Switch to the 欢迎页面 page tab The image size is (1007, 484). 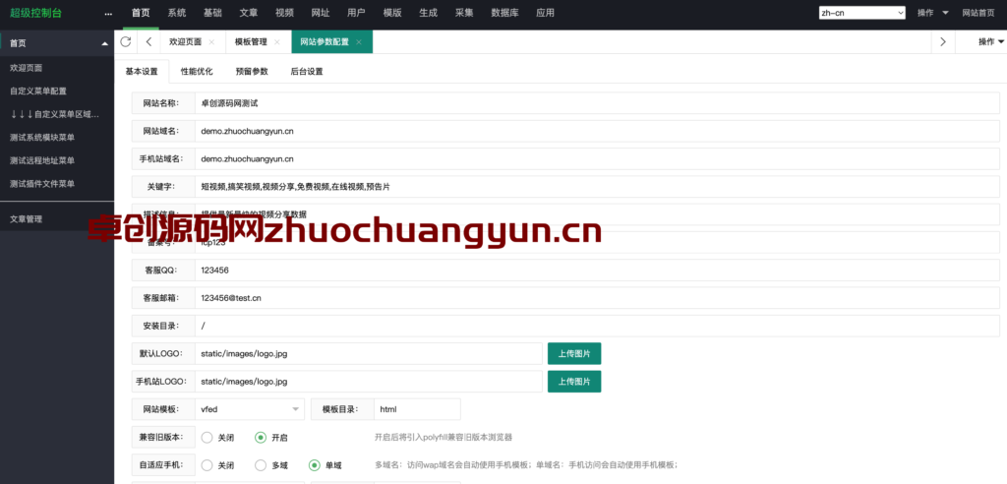(185, 41)
